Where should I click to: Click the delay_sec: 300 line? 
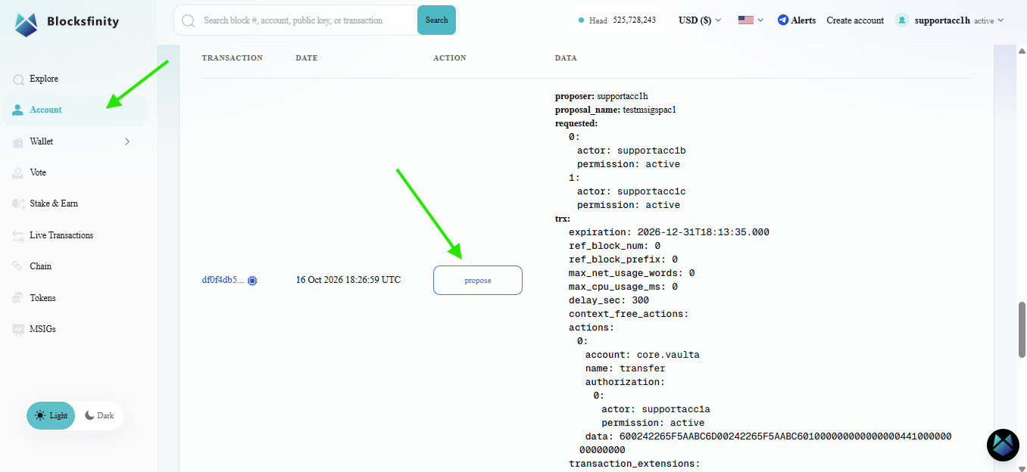click(609, 300)
